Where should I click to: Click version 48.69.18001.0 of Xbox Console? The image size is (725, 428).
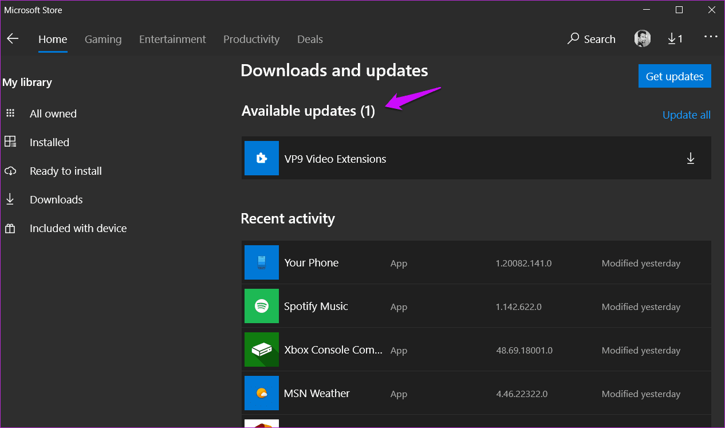click(524, 351)
